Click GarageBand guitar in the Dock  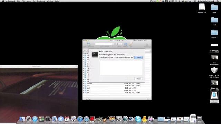click(x=106, y=119)
